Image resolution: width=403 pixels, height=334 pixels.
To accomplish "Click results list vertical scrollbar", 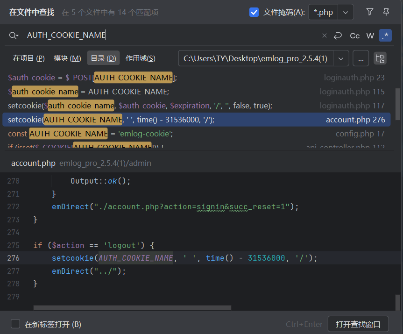I will coord(397,104).
